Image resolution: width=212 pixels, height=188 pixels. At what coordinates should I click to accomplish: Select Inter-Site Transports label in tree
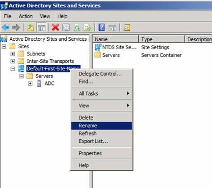coord(51,61)
